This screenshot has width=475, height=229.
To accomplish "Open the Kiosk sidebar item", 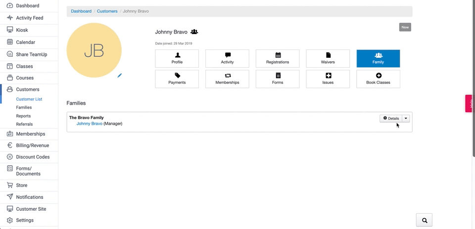I will 22,30.
